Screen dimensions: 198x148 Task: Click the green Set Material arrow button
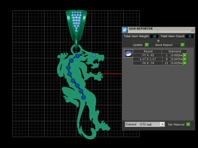189,125
